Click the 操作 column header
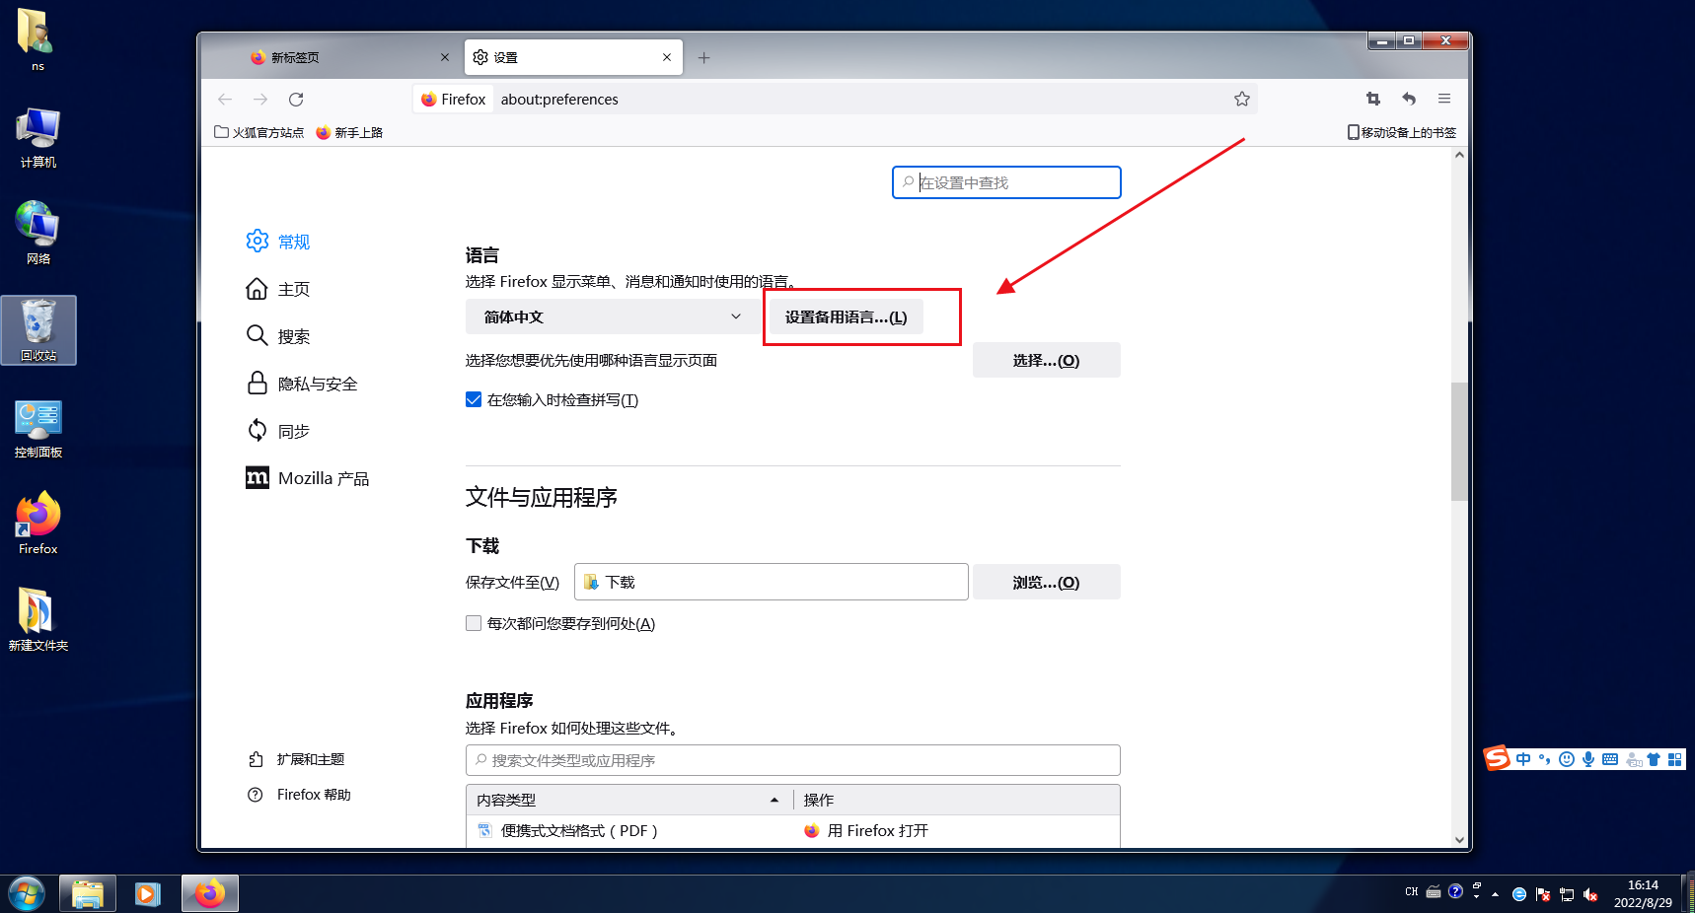 coord(956,800)
